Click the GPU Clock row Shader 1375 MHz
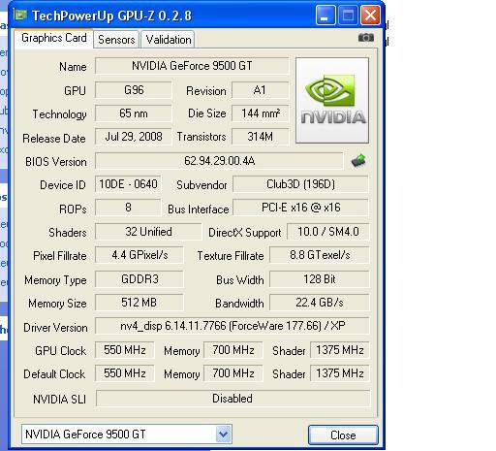The image size is (496, 451). coord(340,350)
